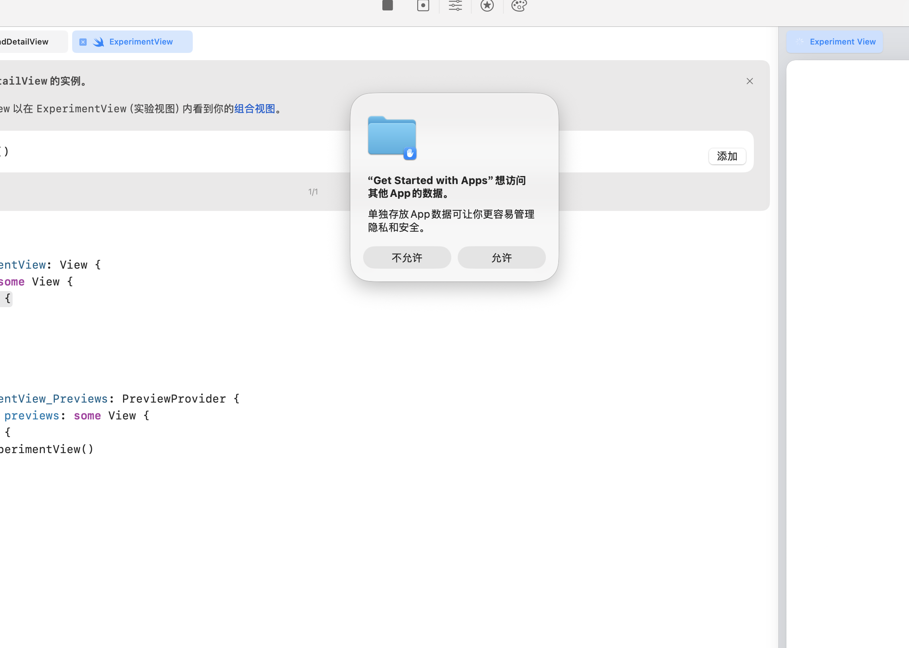Open the 组合视图 link
This screenshot has height=648, width=909.
[x=255, y=109]
